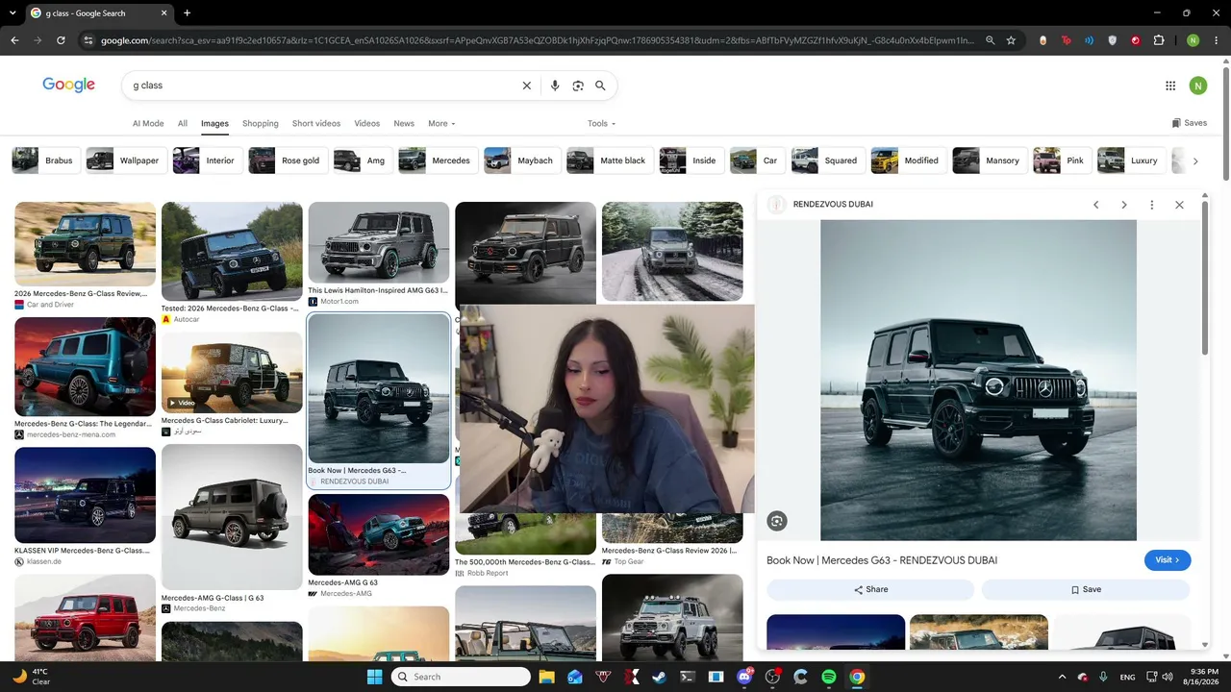
Task: Open the Google apps grid
Action: point(1170,86)
